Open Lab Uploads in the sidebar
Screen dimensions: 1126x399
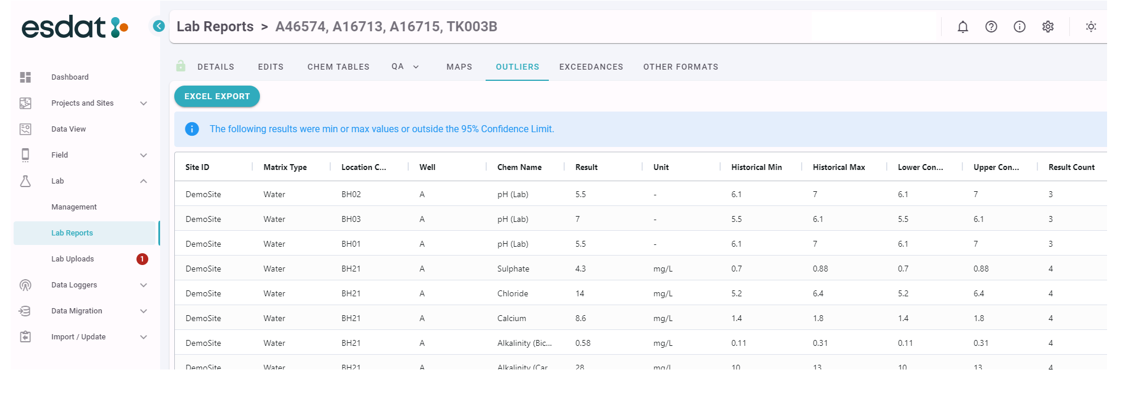coord(73,259)
